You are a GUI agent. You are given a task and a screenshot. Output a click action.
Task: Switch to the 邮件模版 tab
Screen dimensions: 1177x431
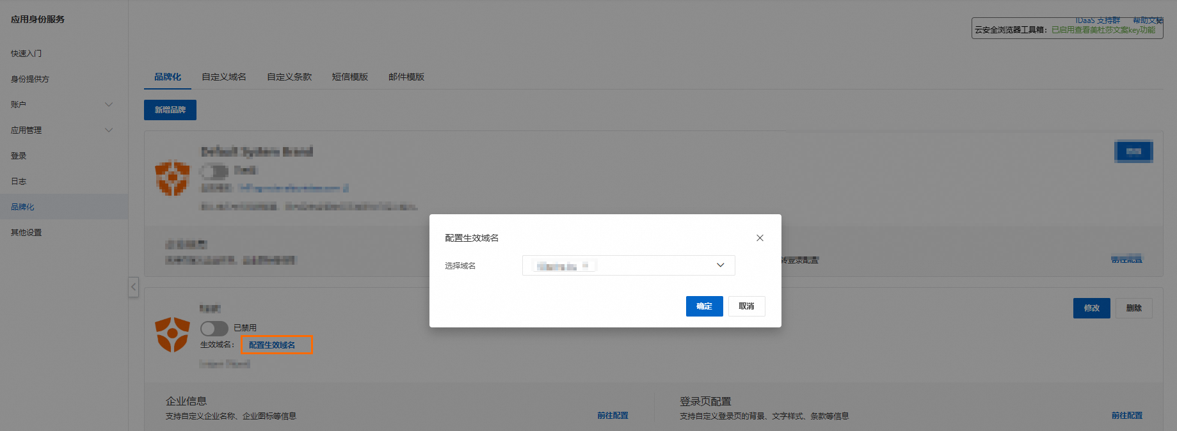pyautogui.click(x=406, y=77)
